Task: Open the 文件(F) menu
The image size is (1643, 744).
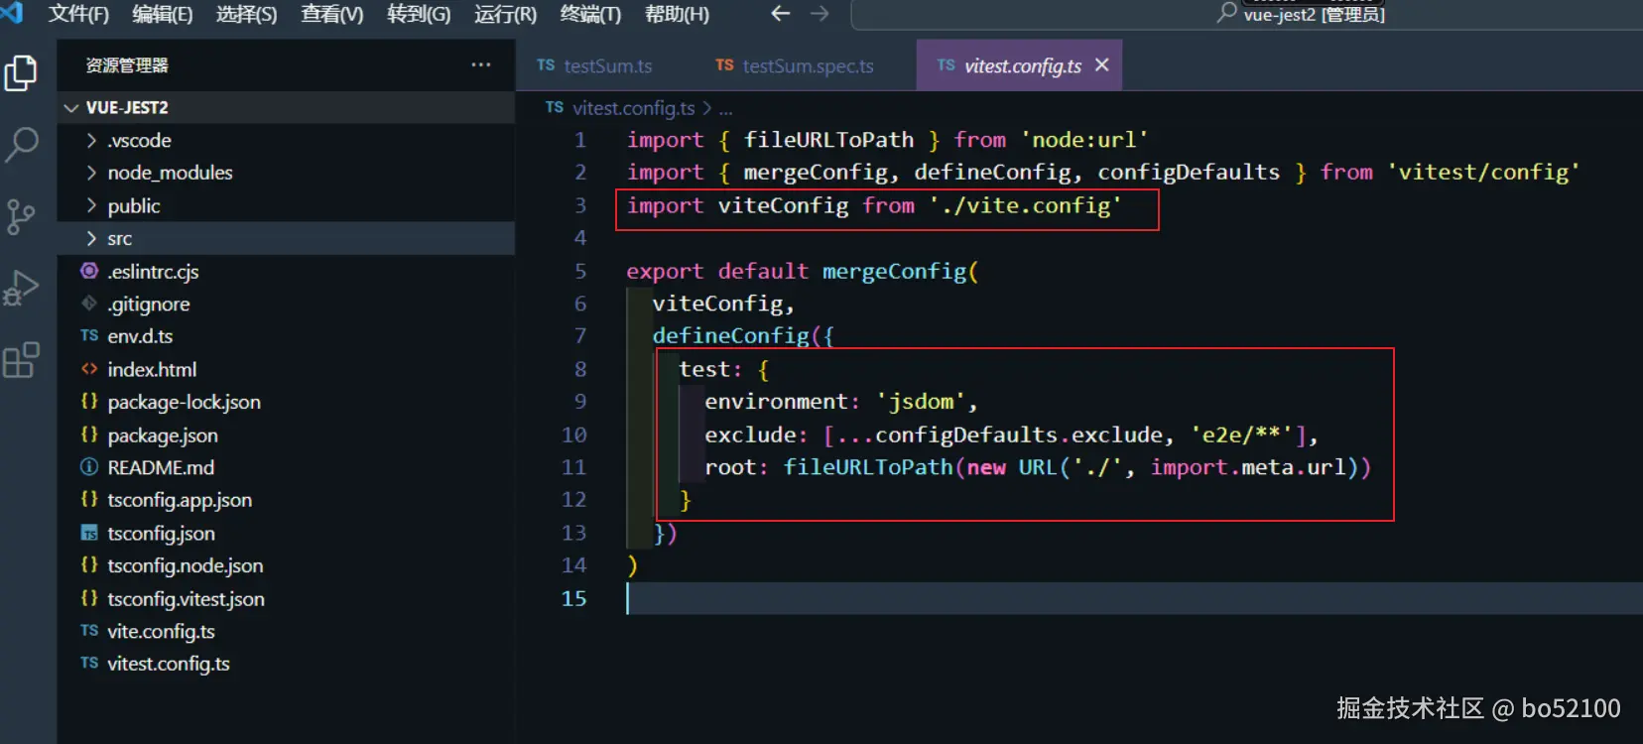Action: coord(78,14)
